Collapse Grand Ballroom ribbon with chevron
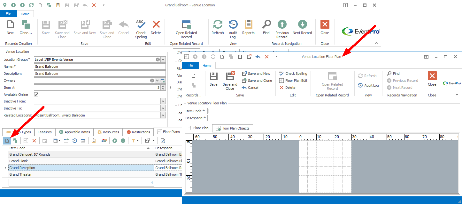Screen dimensions: 462x204 [x=376, y=43]
